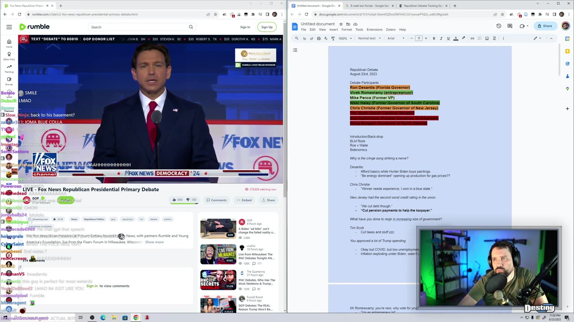Collapse the Docs menus with chevron
The width and height of the screenshot is (574, 322).
(551, 38)
